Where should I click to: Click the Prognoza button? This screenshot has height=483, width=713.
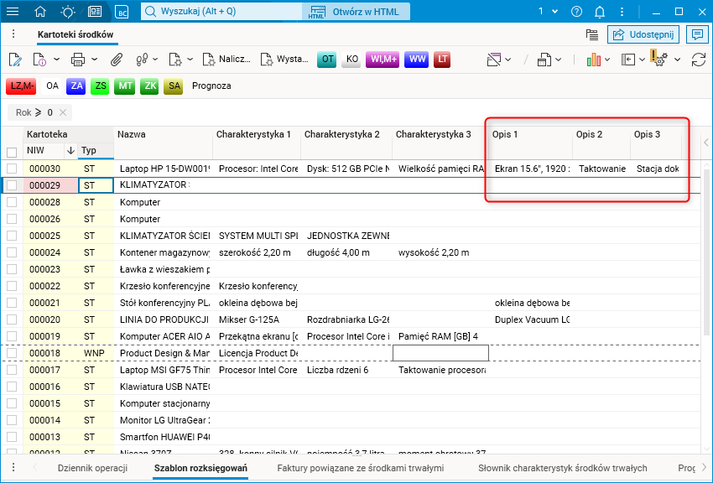coord(211,86)
